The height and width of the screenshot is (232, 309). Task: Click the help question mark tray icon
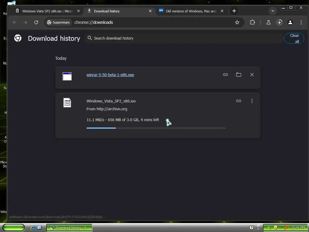(251, 228)
